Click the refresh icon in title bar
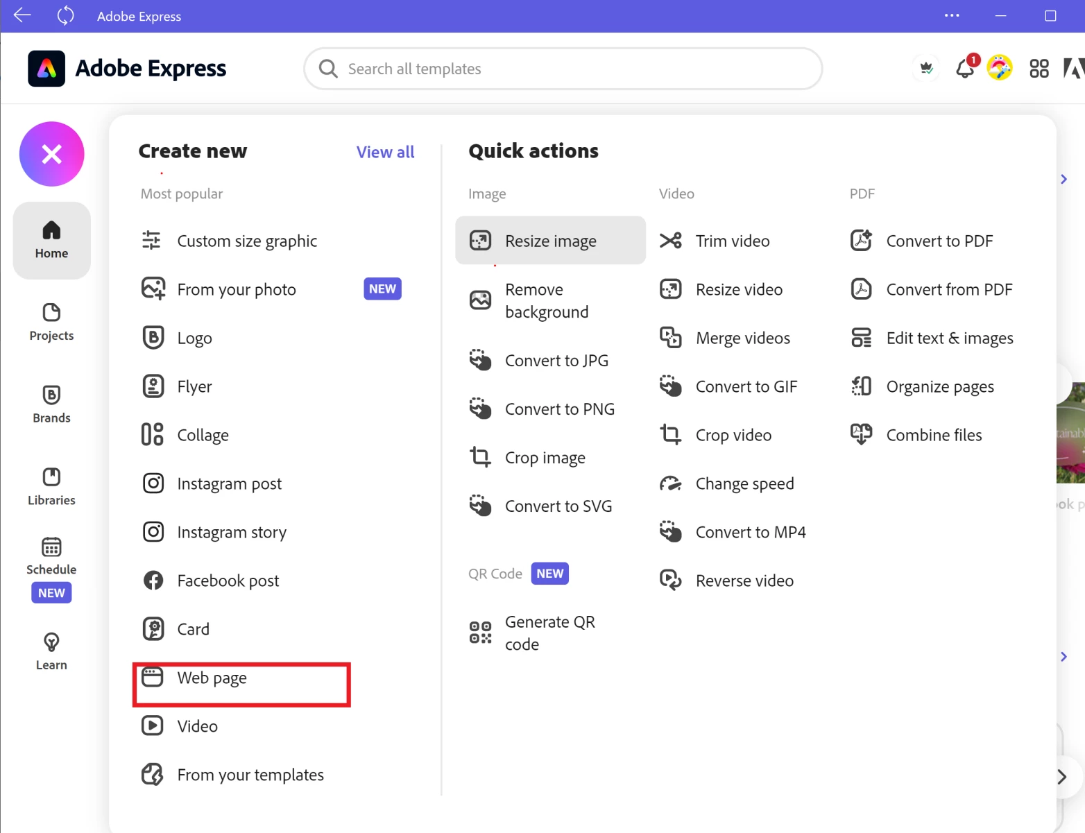 point(65,15)
